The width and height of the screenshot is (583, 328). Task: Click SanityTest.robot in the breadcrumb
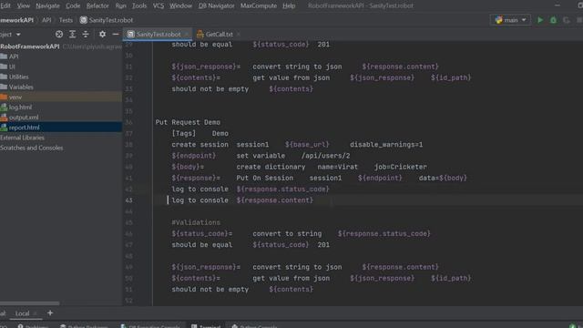click(111, 20)
